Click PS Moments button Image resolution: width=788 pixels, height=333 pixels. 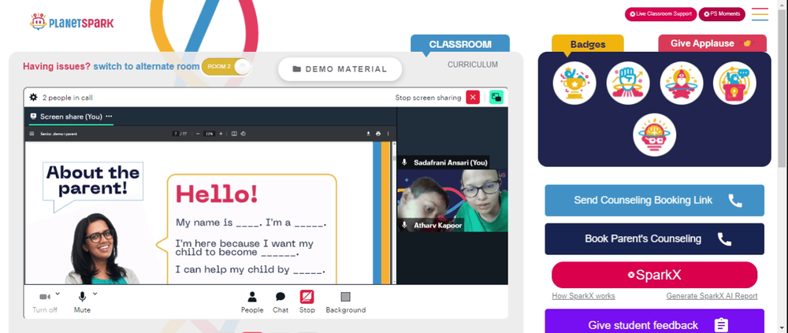(x=722, y=14)
